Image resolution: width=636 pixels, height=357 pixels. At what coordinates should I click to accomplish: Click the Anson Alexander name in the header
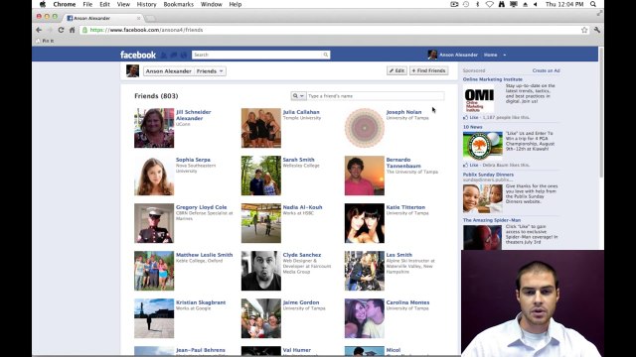pos(458,55)
